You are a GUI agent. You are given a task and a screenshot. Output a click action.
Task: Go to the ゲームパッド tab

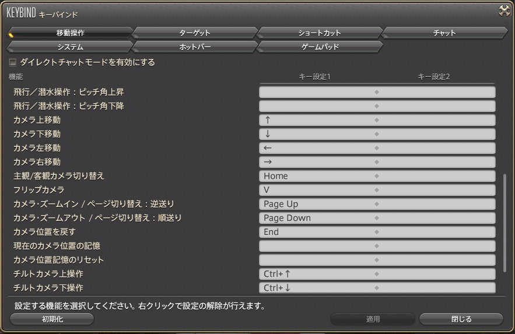pos(320,47)
